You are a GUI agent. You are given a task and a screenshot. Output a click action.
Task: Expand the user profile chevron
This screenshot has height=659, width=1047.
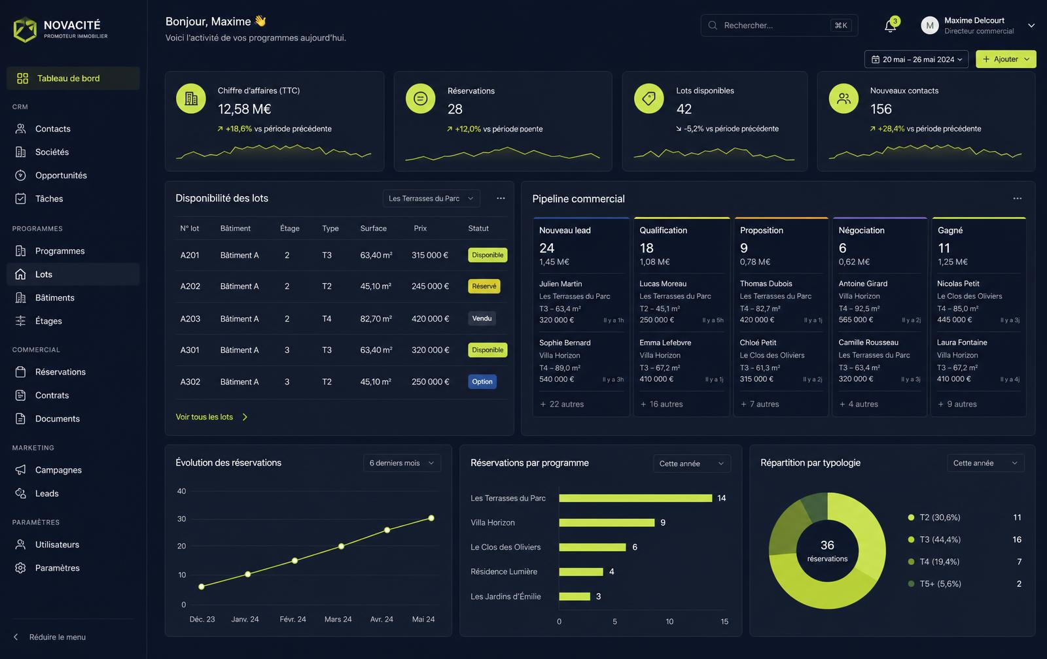click(x=1031, y=25)
